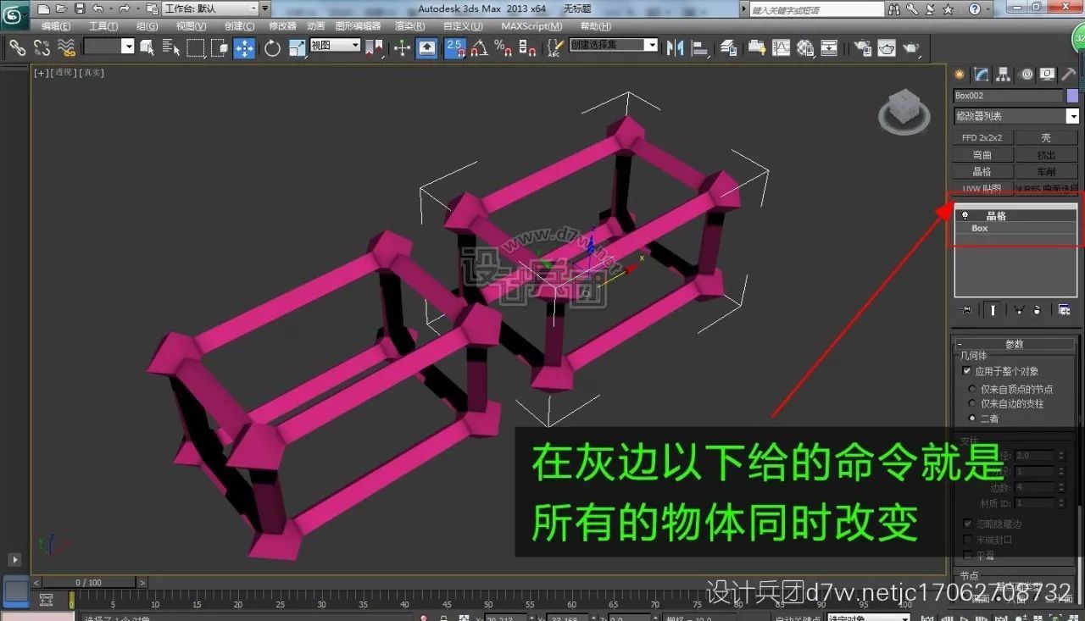Open the 工具(T) menu
This screenshot has width=1085, height=621.
click(x=103, y=26)
